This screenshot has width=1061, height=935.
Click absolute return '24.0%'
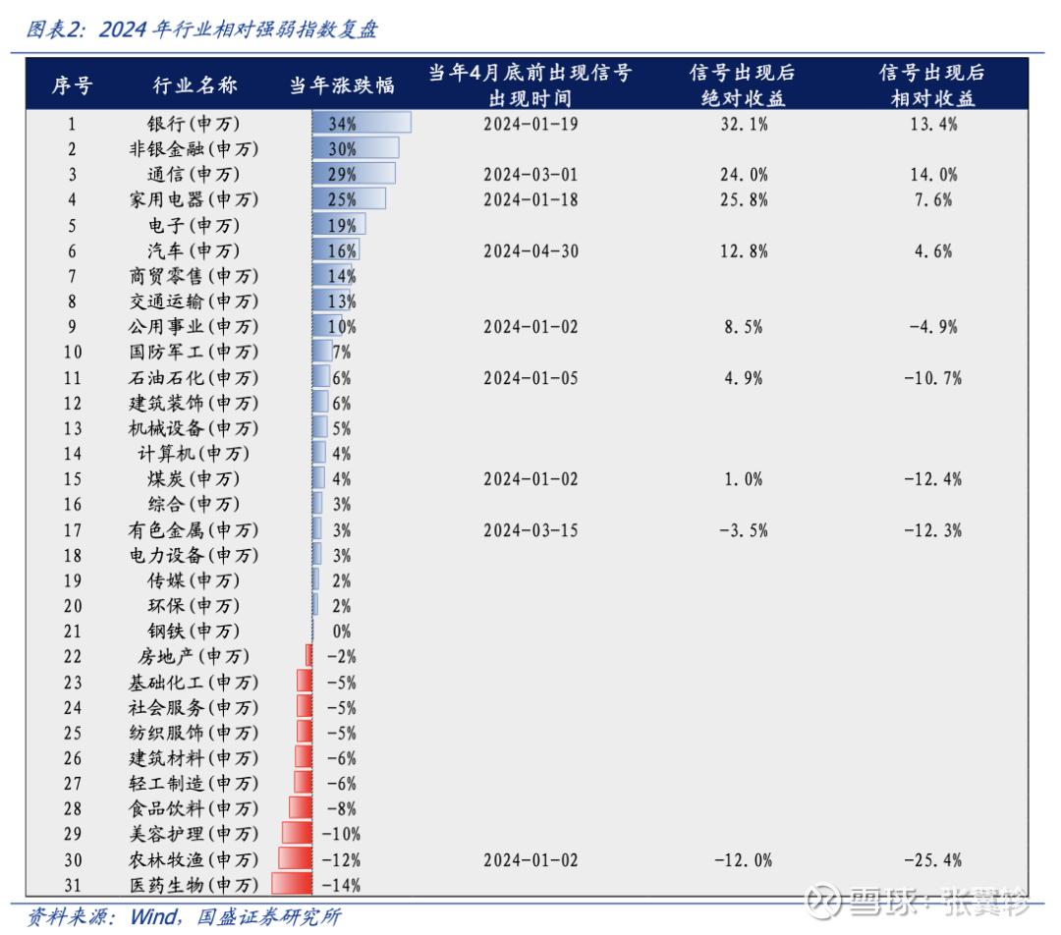tap(744, 175)
